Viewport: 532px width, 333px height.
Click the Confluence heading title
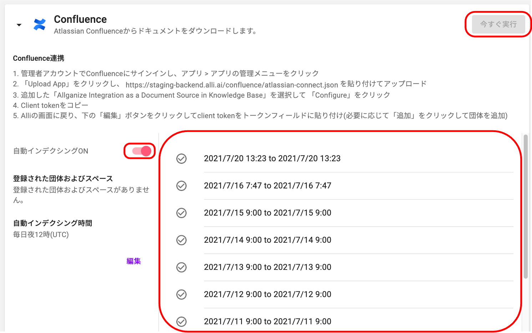click(x=80, y=19)
